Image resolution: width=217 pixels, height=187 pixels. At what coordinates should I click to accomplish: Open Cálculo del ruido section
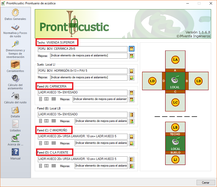15,98
